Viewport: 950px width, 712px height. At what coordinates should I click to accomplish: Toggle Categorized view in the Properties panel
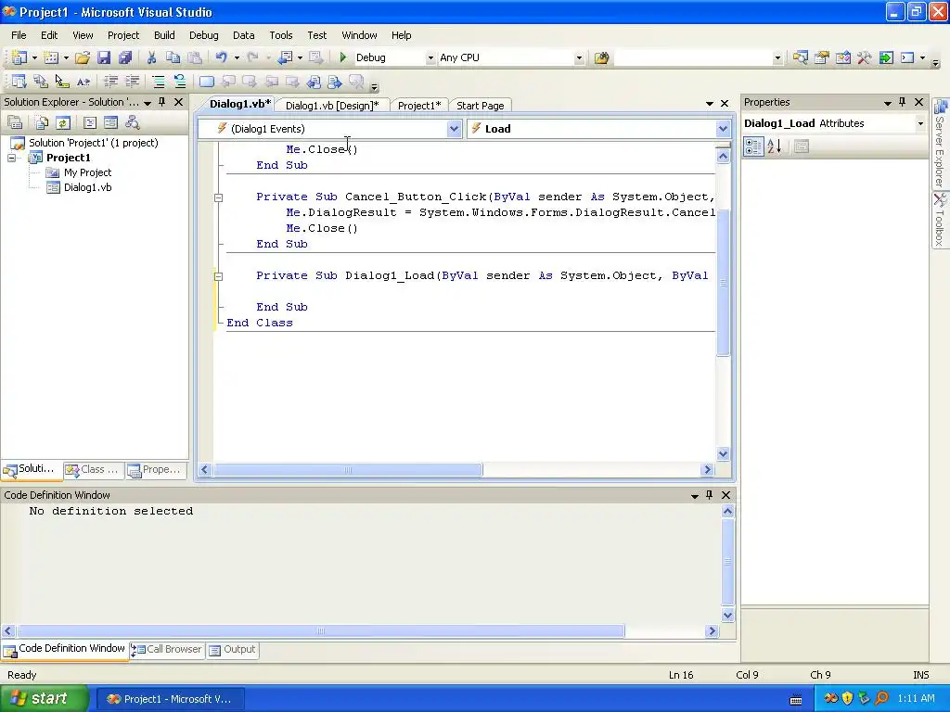(x=753, y=146)
